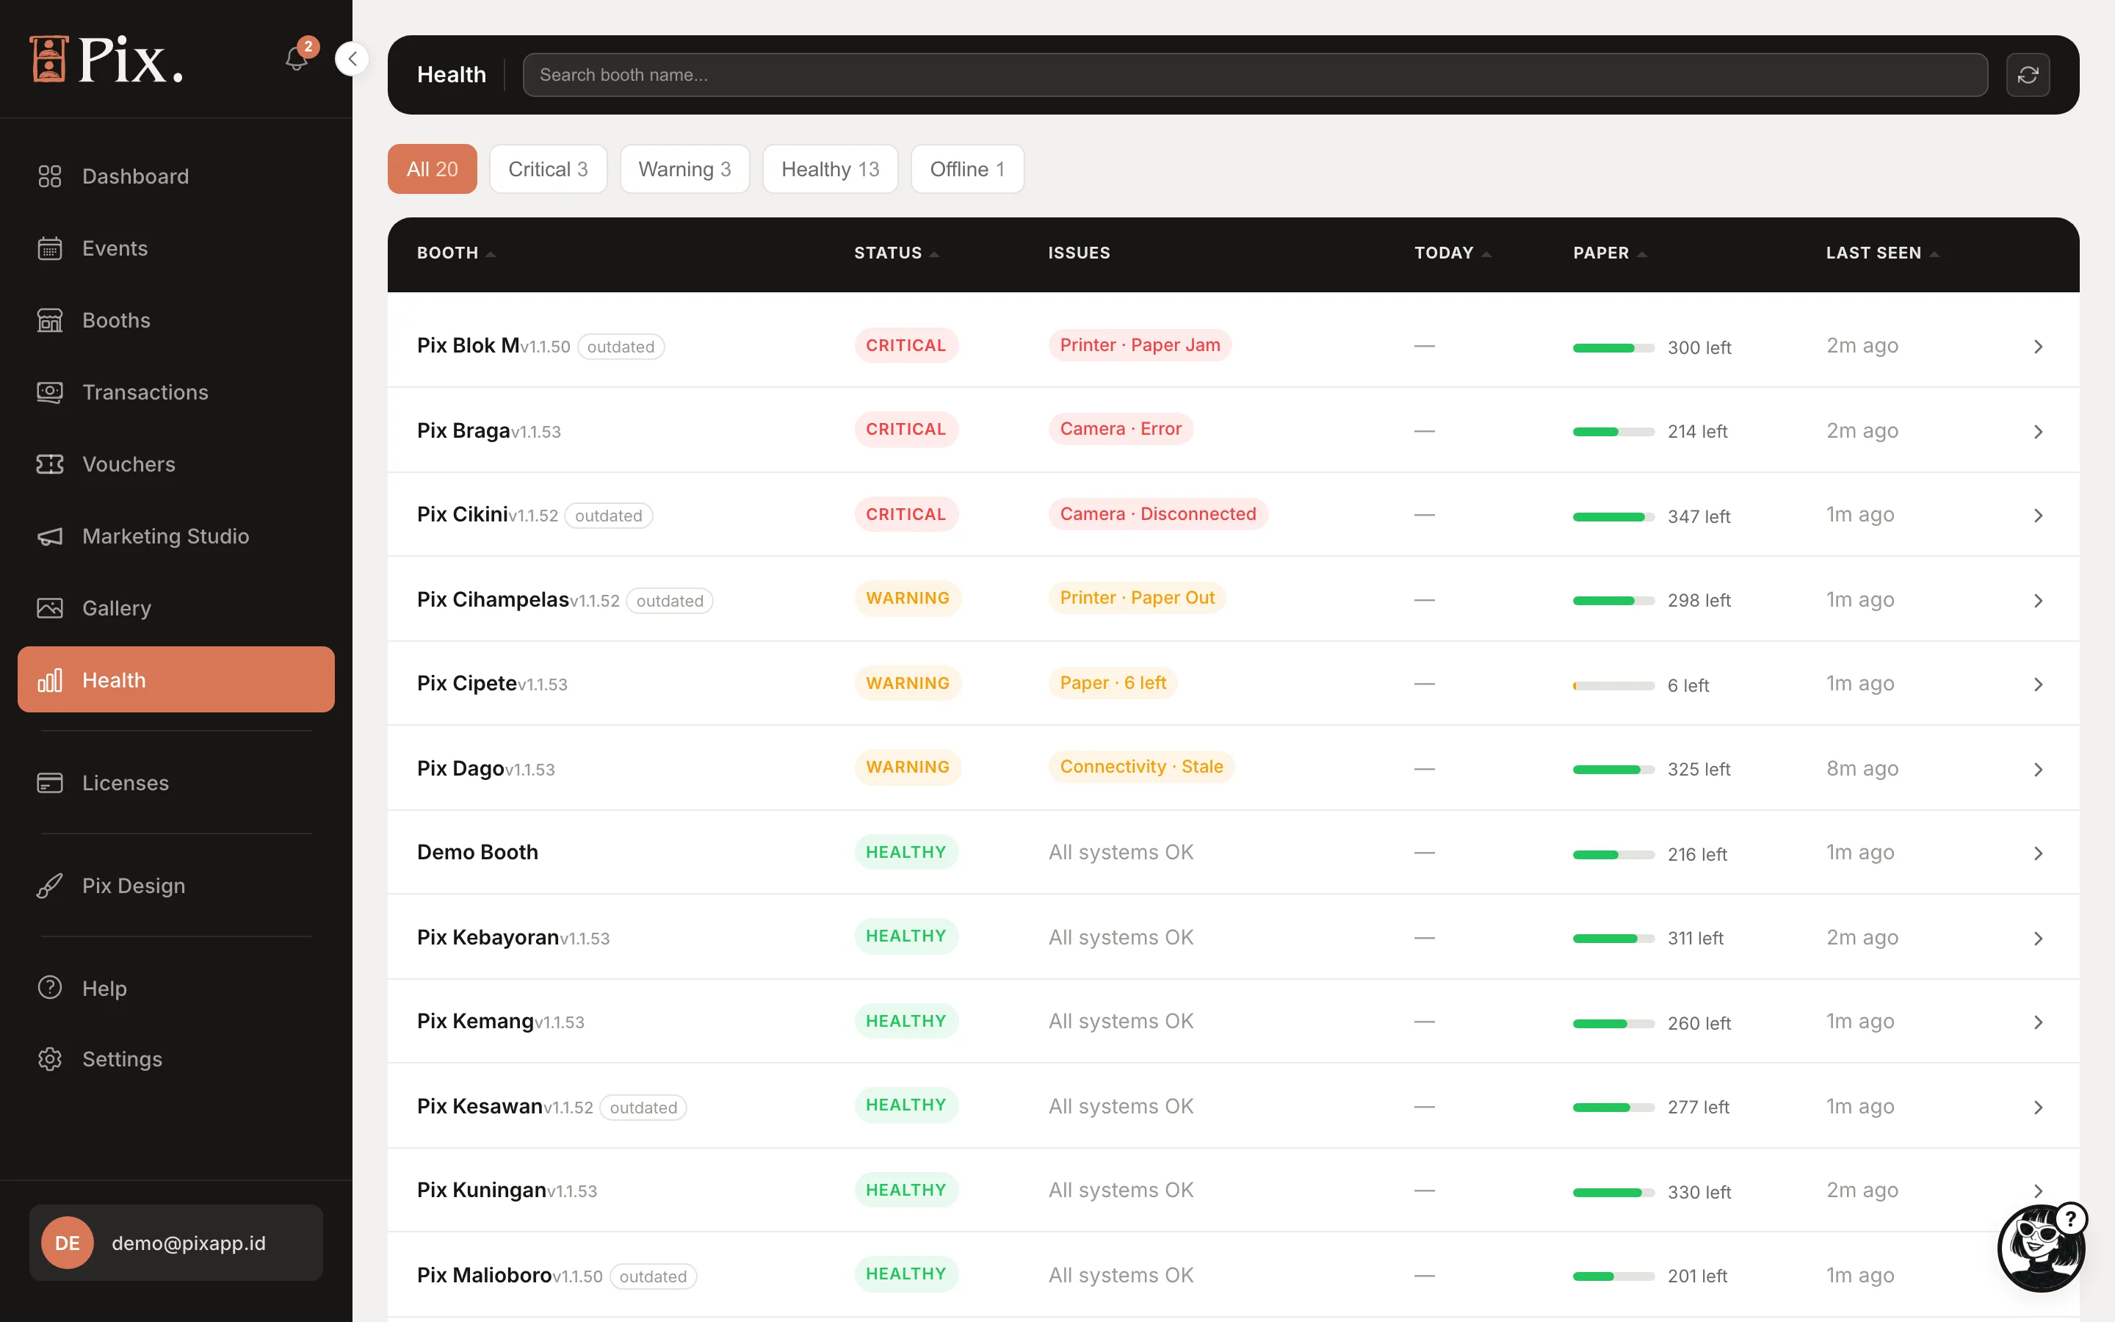Click the Pix logo

[x=106, y=59]
